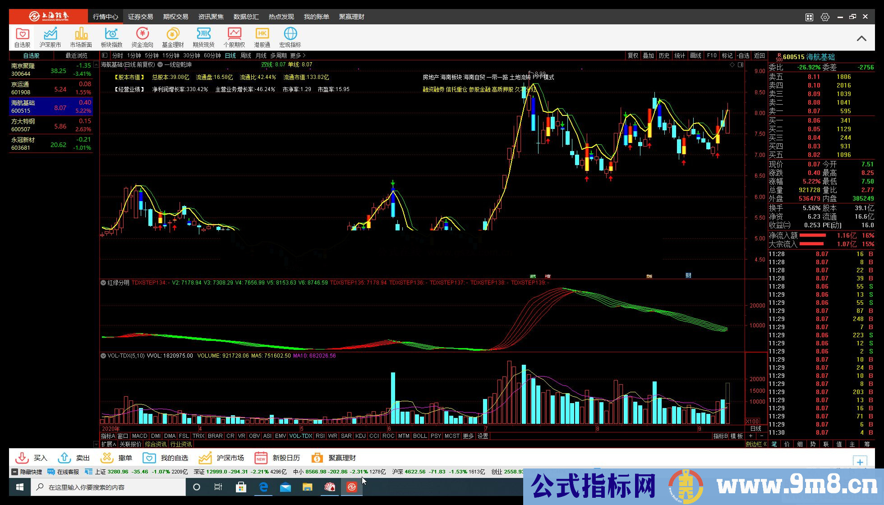Open the Microsoft Store taskbar icon

(x=241, y=487)
